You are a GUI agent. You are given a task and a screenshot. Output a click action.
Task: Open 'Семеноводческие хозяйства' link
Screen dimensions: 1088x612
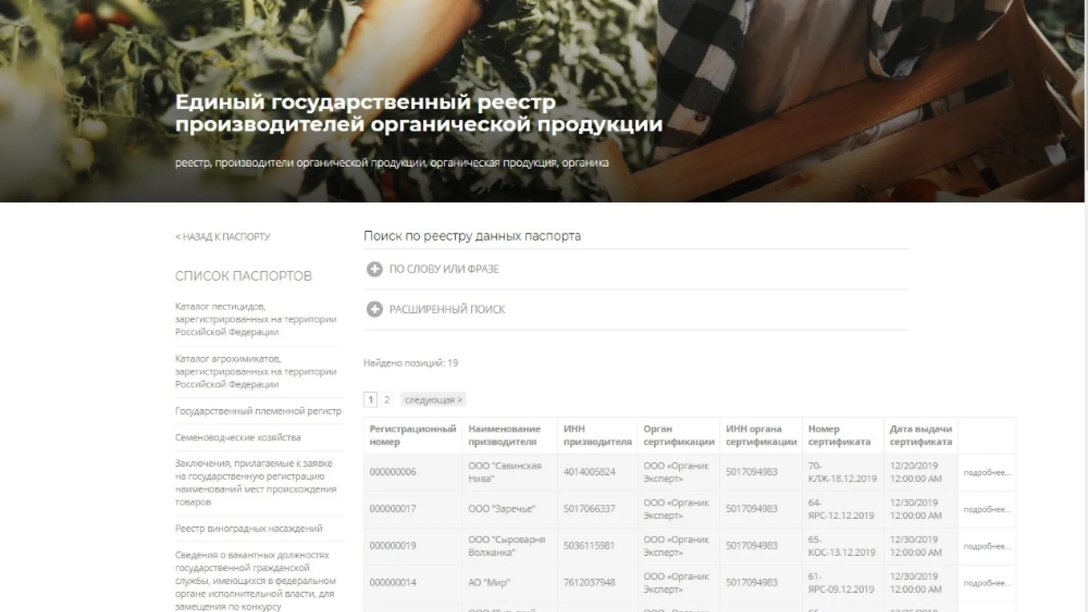pos(238,437)
